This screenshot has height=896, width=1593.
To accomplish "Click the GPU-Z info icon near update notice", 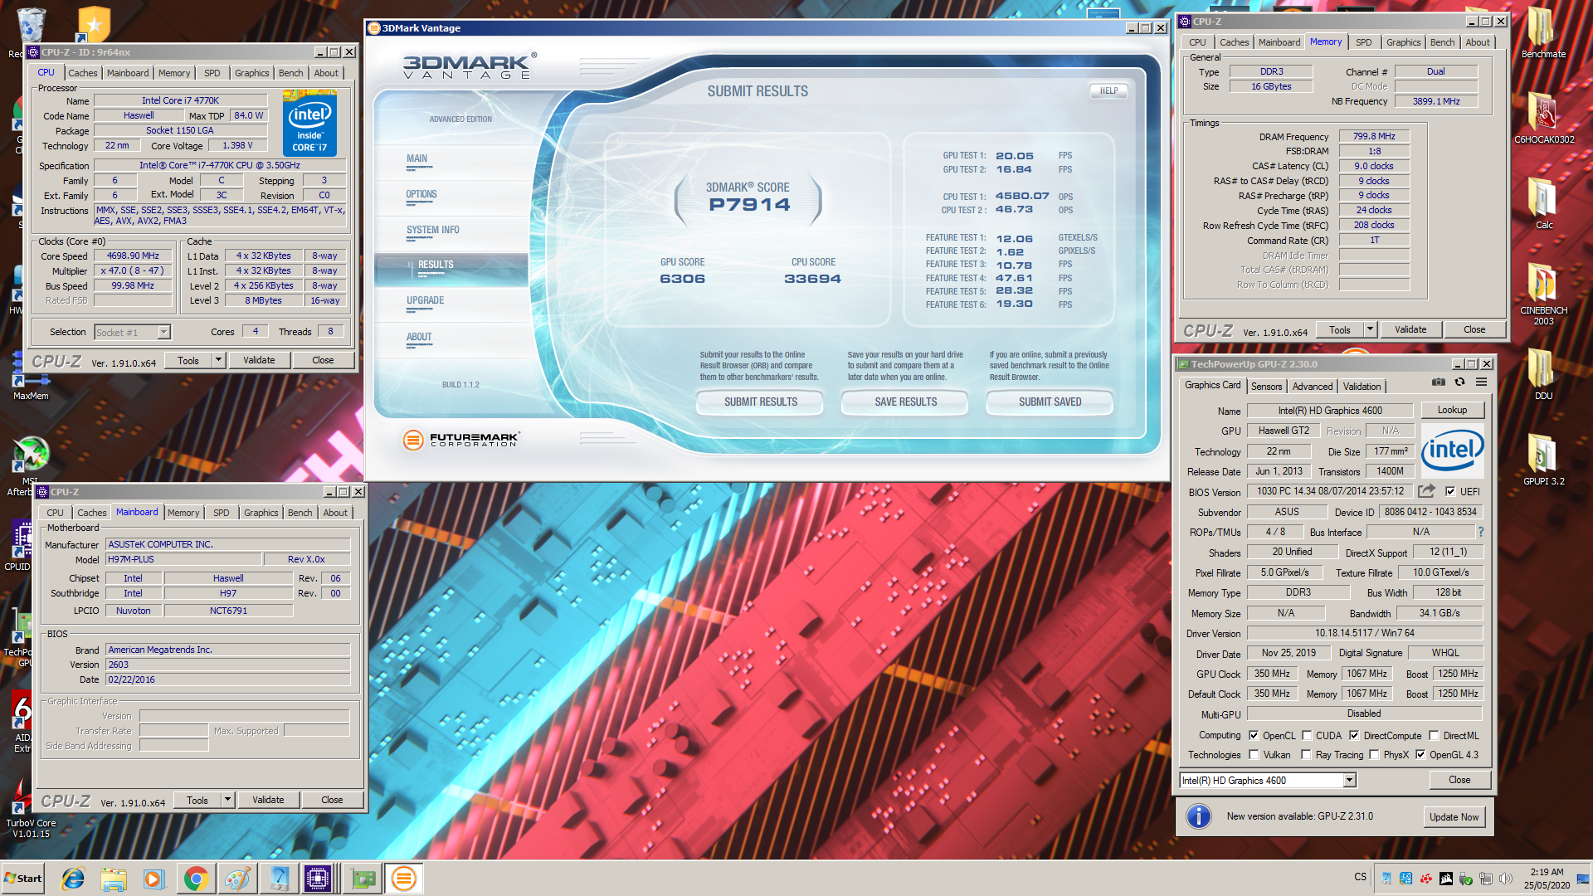I will (x=1199, y=816).
